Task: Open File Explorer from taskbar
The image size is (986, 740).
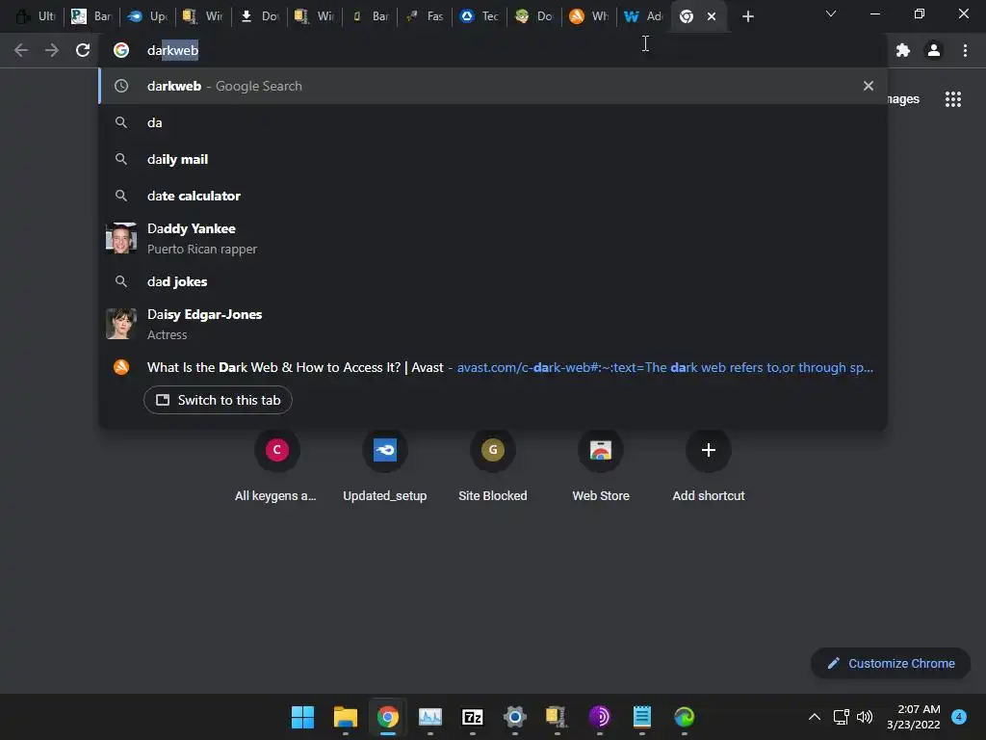Action: (x=346, y=717)
